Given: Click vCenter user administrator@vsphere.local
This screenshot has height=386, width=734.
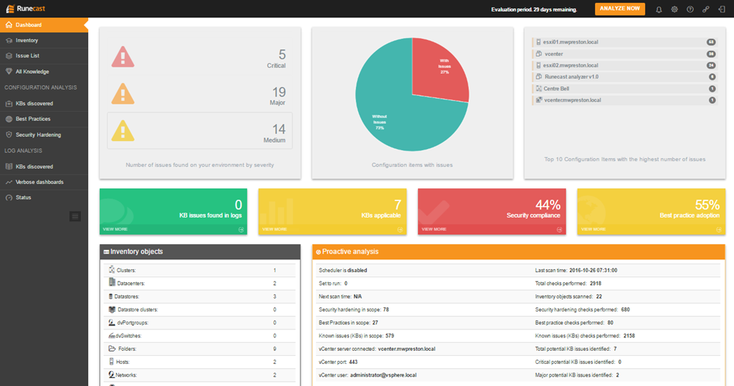Looking at the screenshot, I should pos(368,375).
